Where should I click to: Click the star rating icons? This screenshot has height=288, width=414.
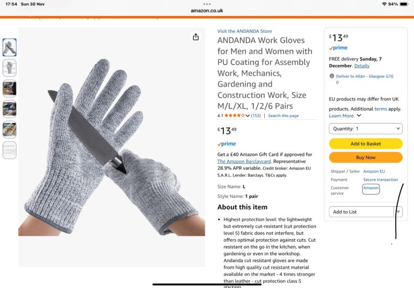(234, 116)
